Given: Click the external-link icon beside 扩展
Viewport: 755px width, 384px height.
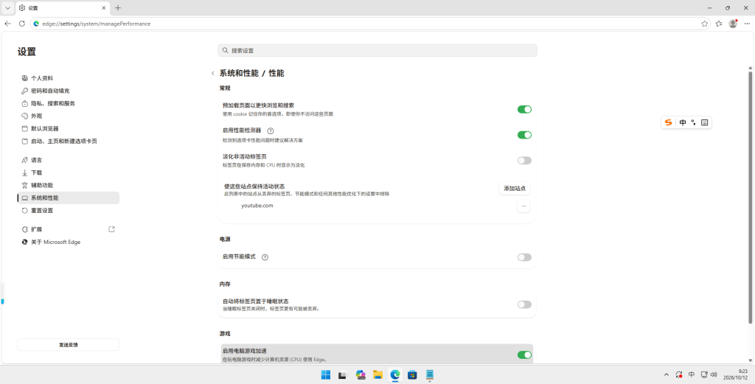Looking at the screenshot, I should click(112, 229).
